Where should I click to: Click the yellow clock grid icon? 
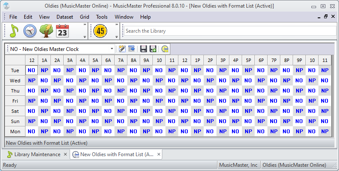point(165,49)
